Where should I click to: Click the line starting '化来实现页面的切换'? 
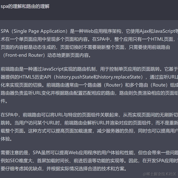pyautogui.click(x=89, y=85)
